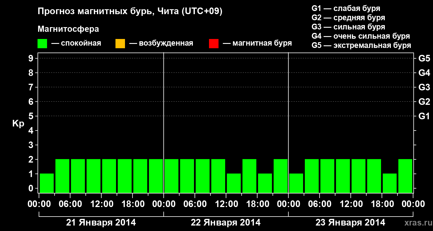This screenshot has height=231, width=433.
Task: Click the 18:00–21:00 bar on 23 Января
Action: tap(390, 183)
